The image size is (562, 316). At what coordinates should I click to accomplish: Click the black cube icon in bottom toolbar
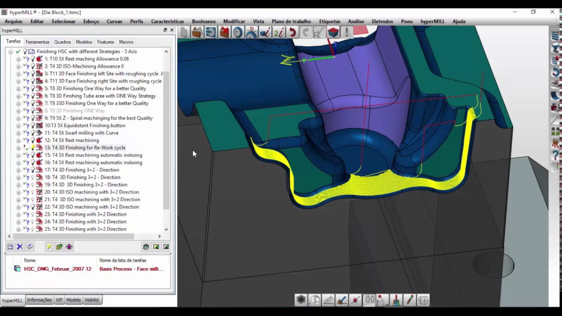(301, 300)
